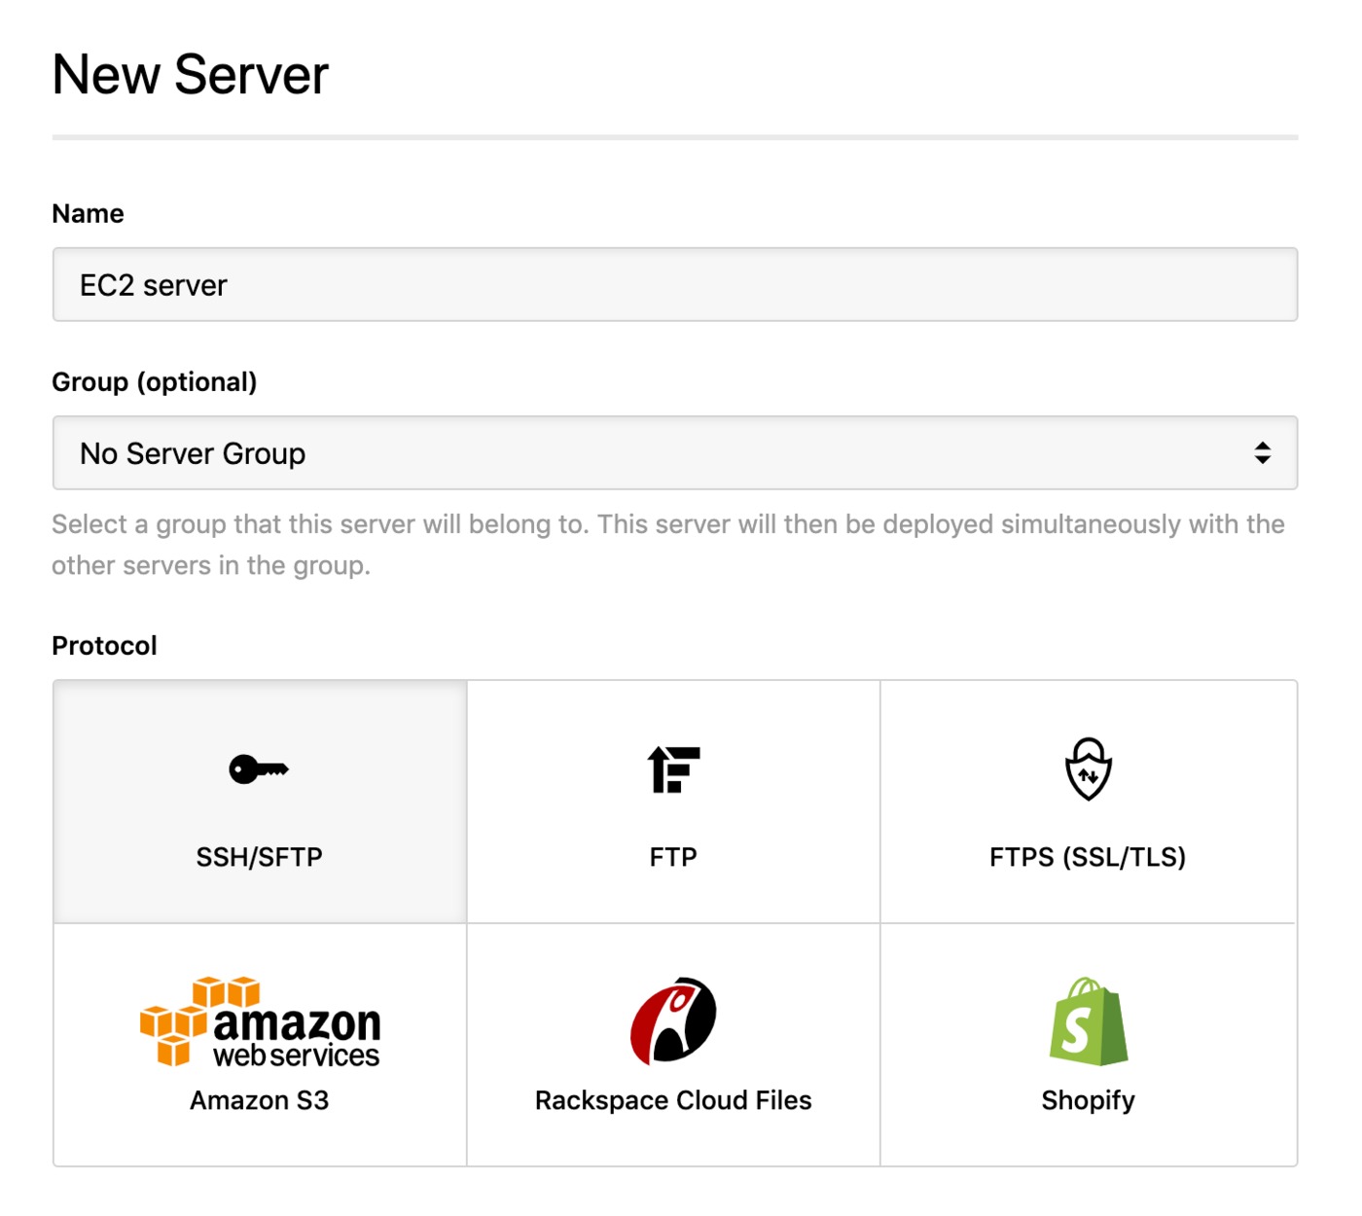Click the group selection help text
1362x1216 pixels.
[668, 545]
